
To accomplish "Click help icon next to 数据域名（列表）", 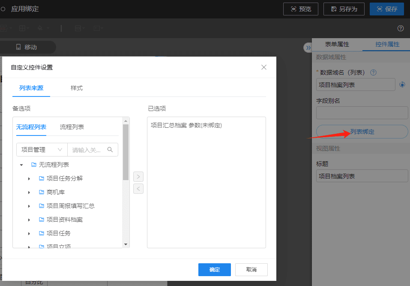I will 374,72.
